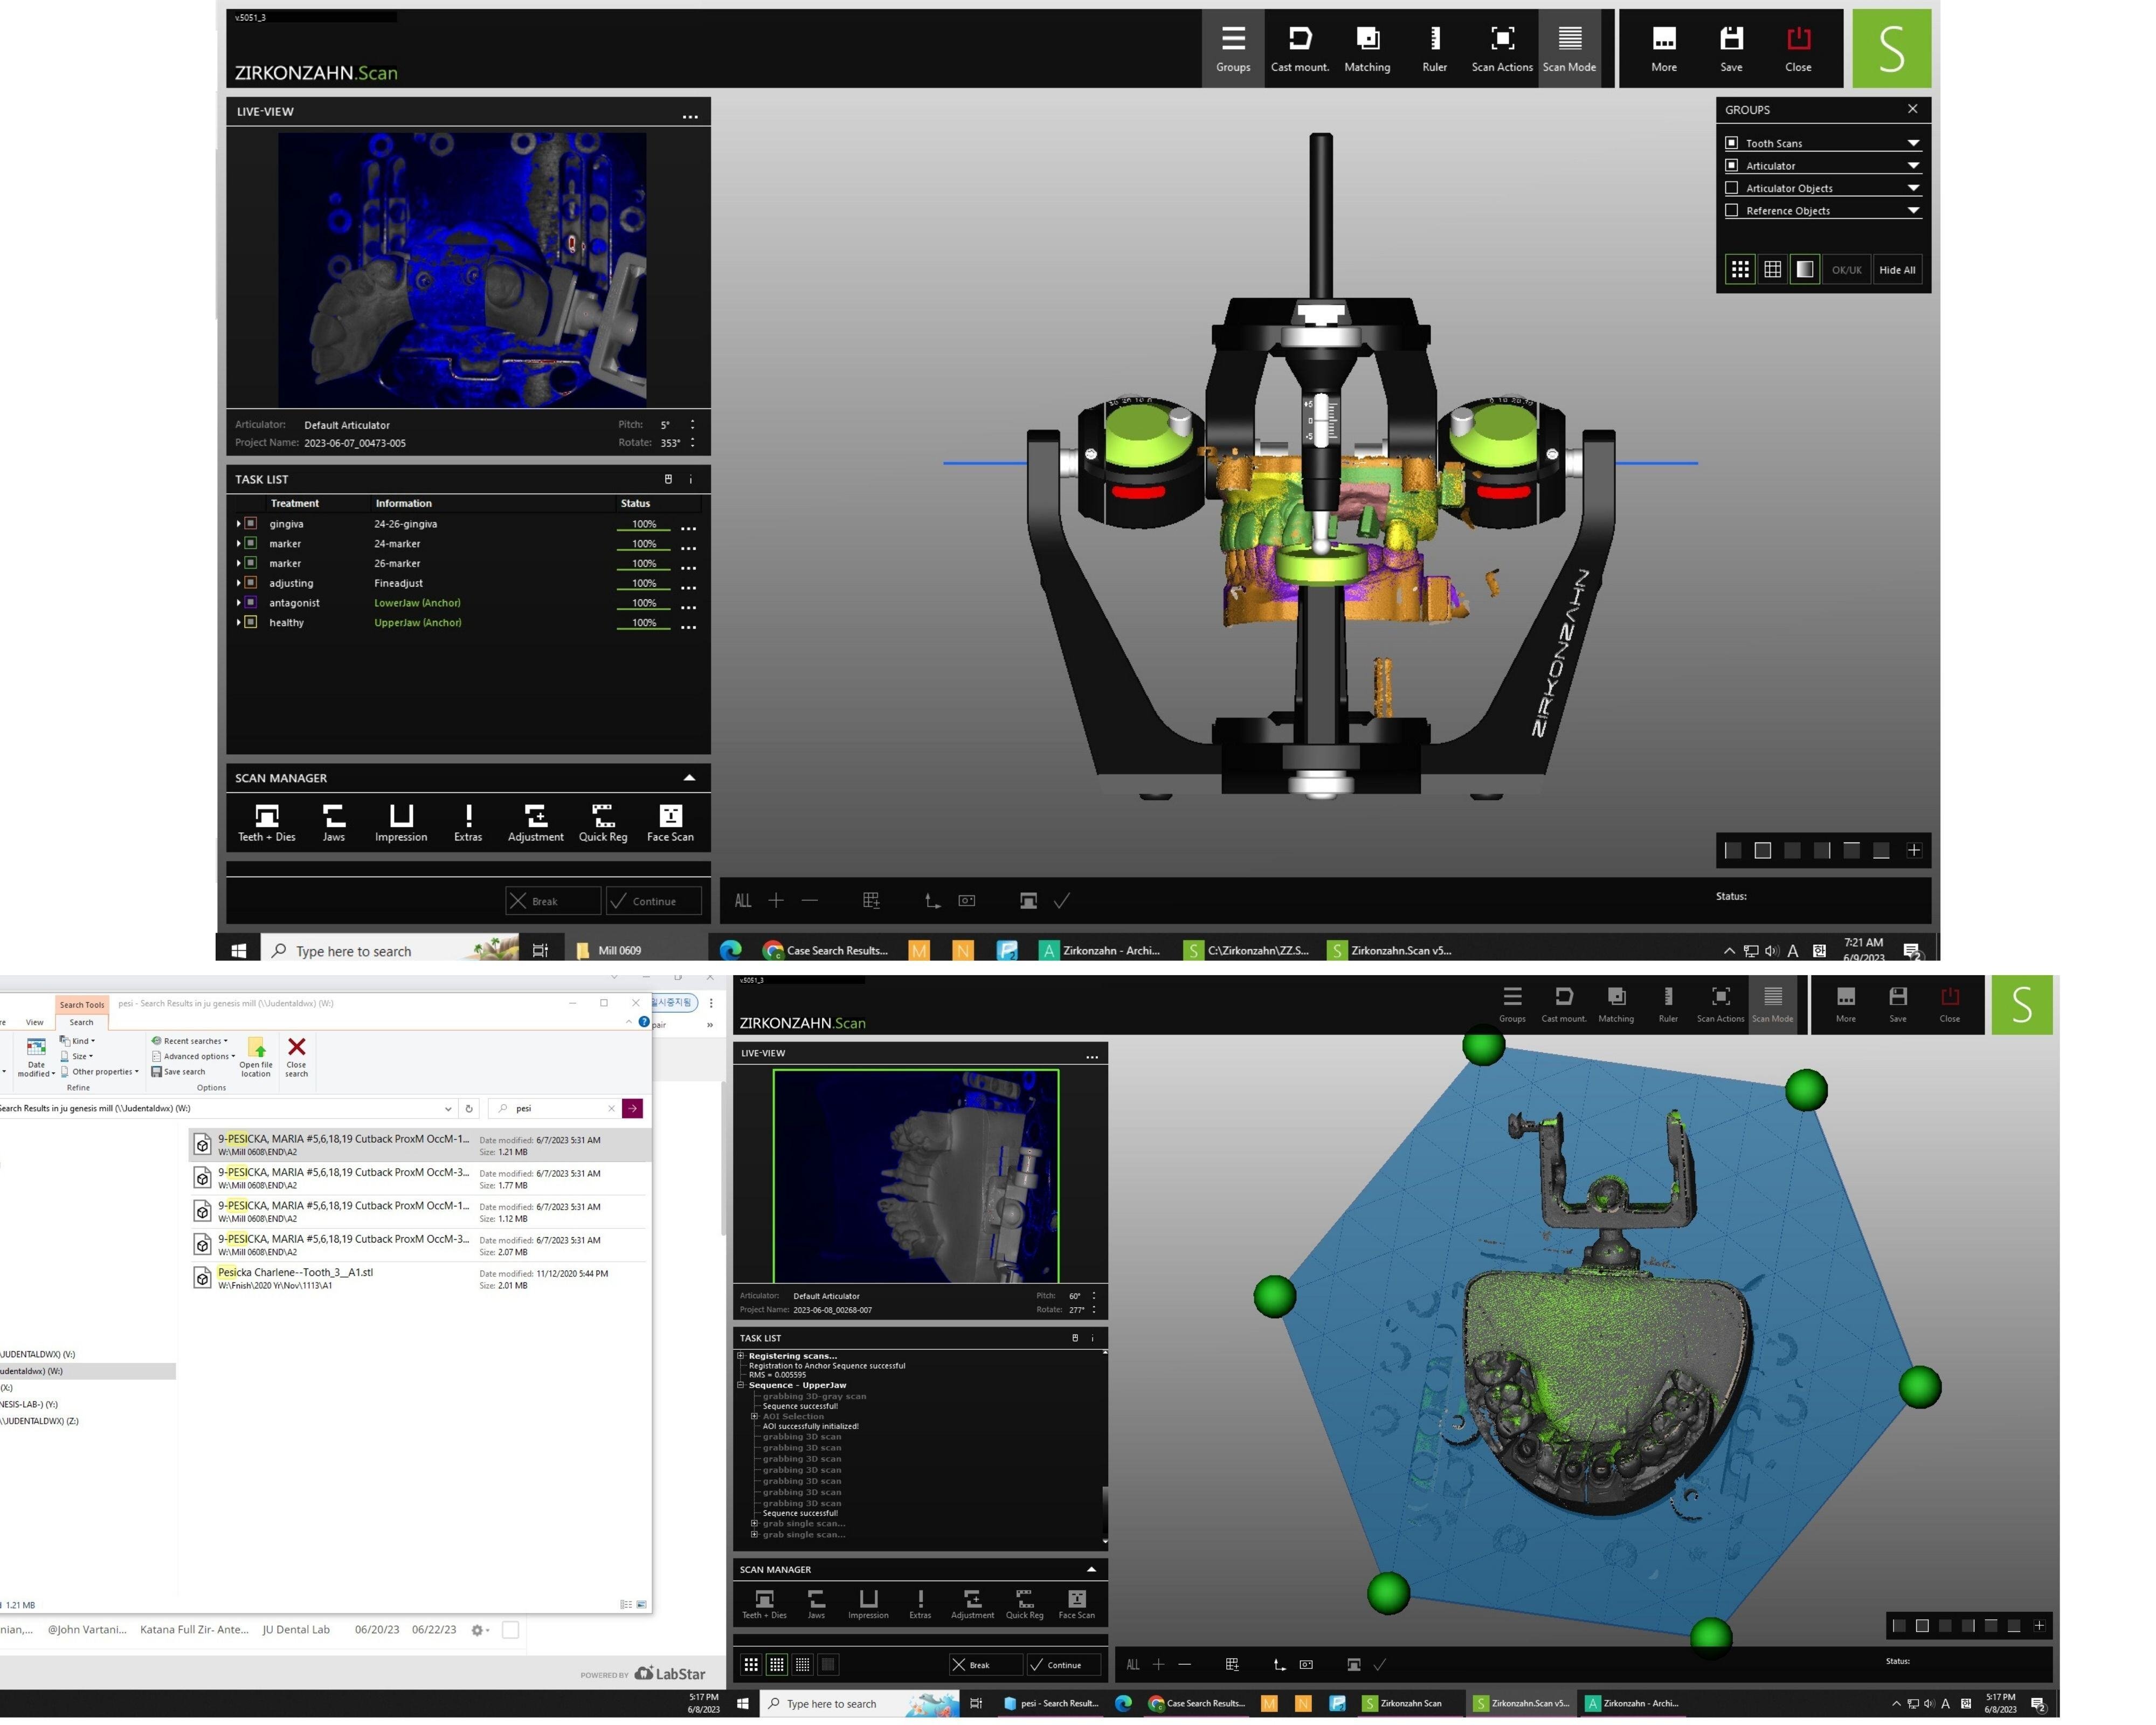Open Extras in the articulator window Scan Manager
This screenshot has width=2156, height=1725.
(x=468, y=823)
